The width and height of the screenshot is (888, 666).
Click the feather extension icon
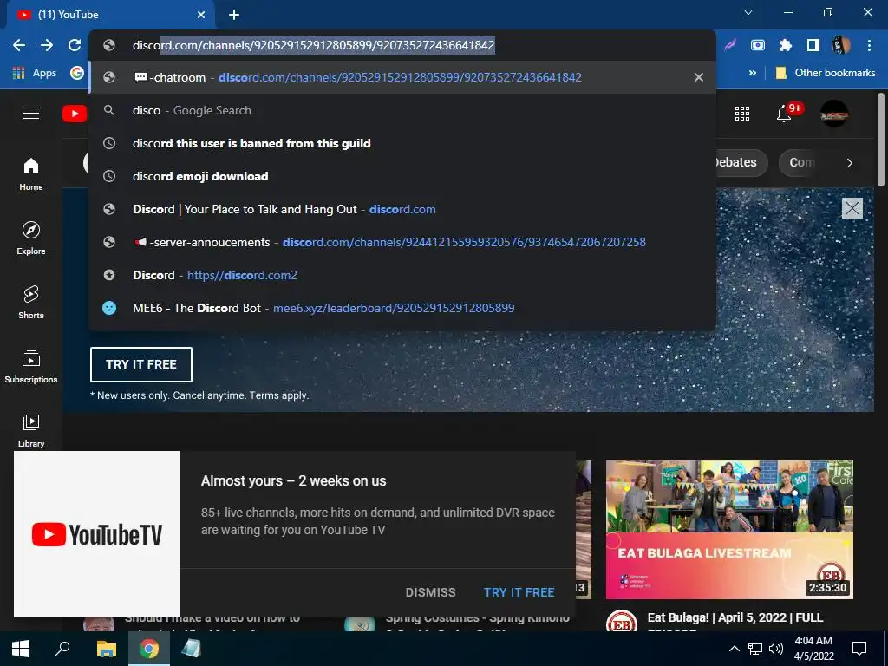730,45
